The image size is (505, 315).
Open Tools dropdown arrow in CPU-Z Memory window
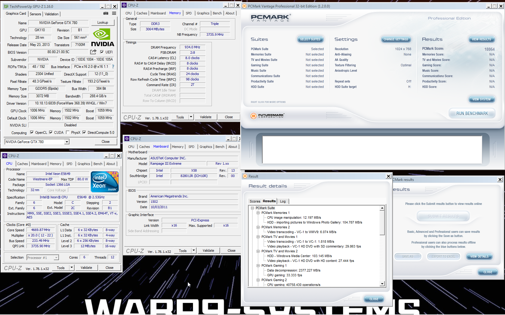191,117
